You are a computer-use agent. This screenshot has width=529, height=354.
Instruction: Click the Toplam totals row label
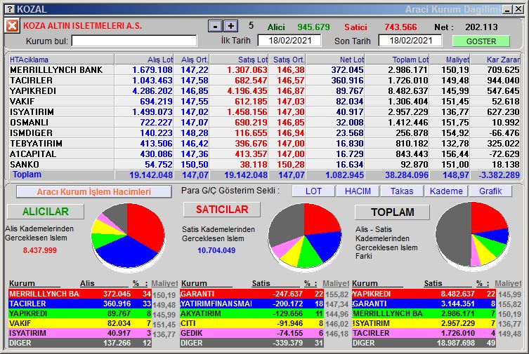(27, 175)
